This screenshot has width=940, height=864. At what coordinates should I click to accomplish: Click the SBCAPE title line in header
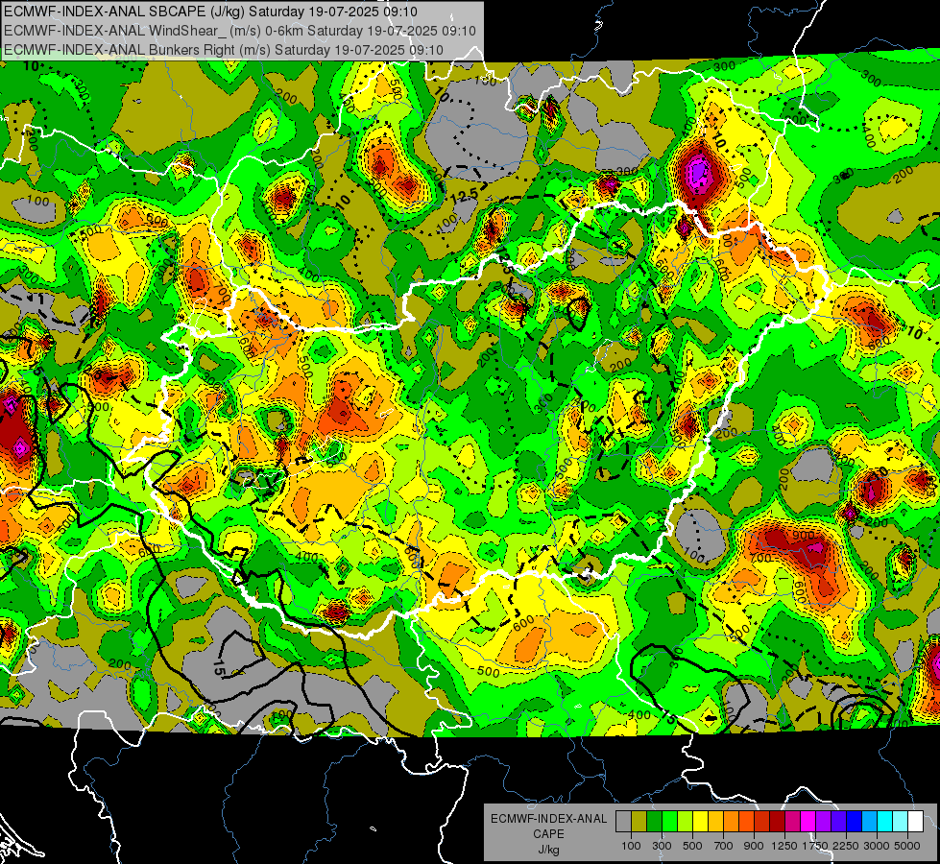click(210, 12)
